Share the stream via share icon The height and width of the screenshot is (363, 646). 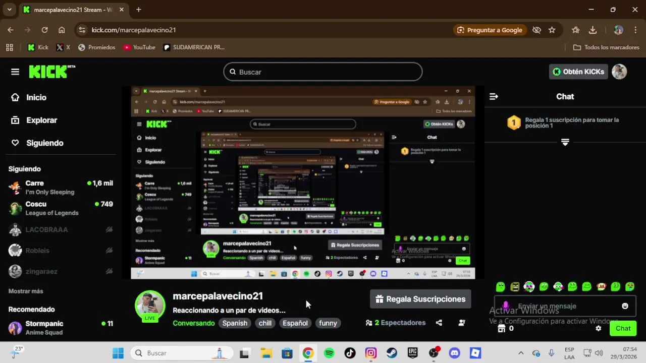point(439,323)
